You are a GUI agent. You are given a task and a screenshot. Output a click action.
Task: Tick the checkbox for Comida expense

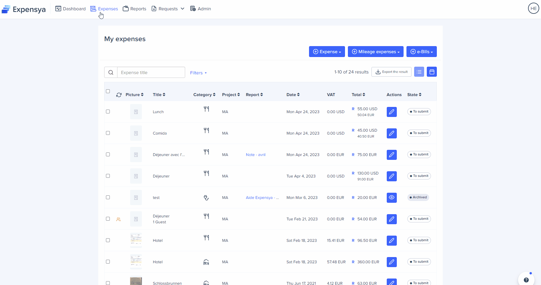(108, 133)
